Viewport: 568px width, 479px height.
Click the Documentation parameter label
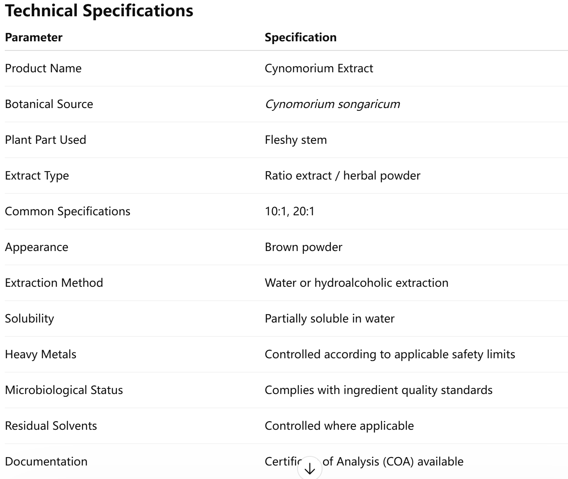coord(46,462)
